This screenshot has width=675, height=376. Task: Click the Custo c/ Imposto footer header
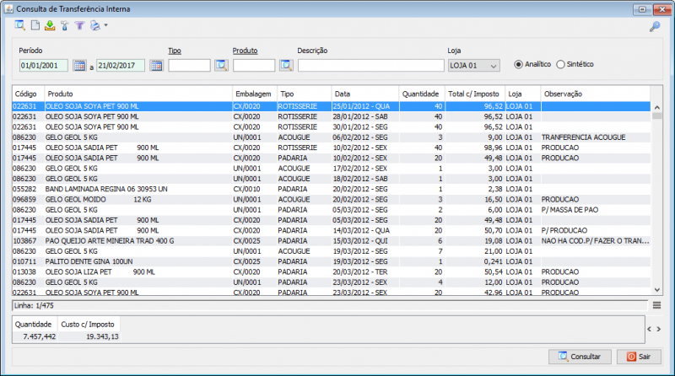coord(88,325)
